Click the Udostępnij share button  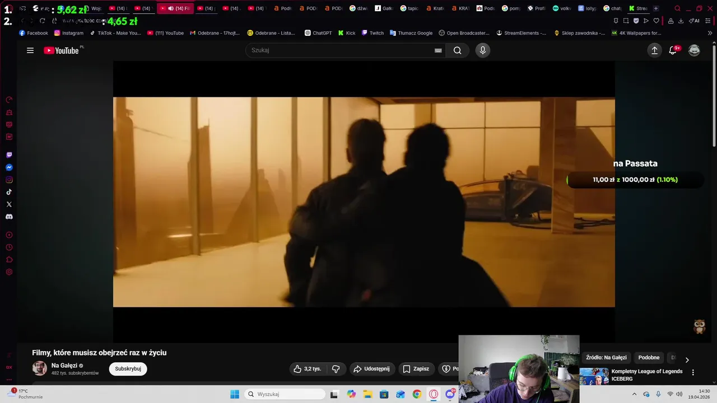tap(371, 369)
